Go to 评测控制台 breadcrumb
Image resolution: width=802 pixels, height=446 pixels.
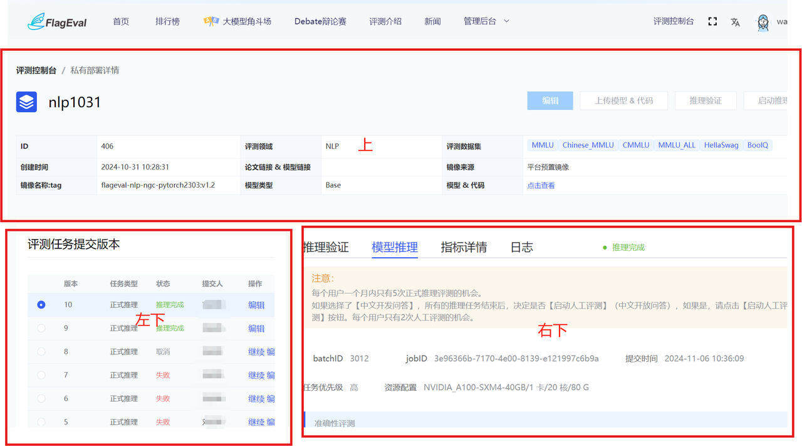[x=36, y=70]
